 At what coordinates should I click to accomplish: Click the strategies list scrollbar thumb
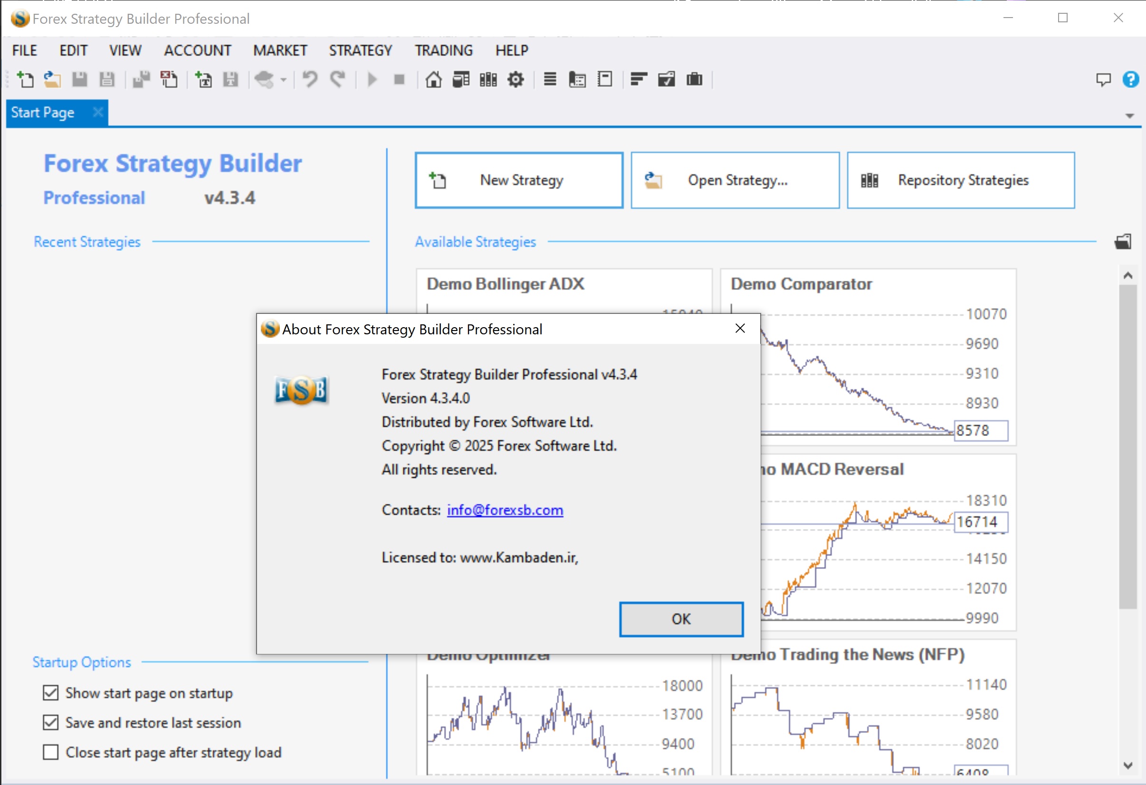(1128, 446)
